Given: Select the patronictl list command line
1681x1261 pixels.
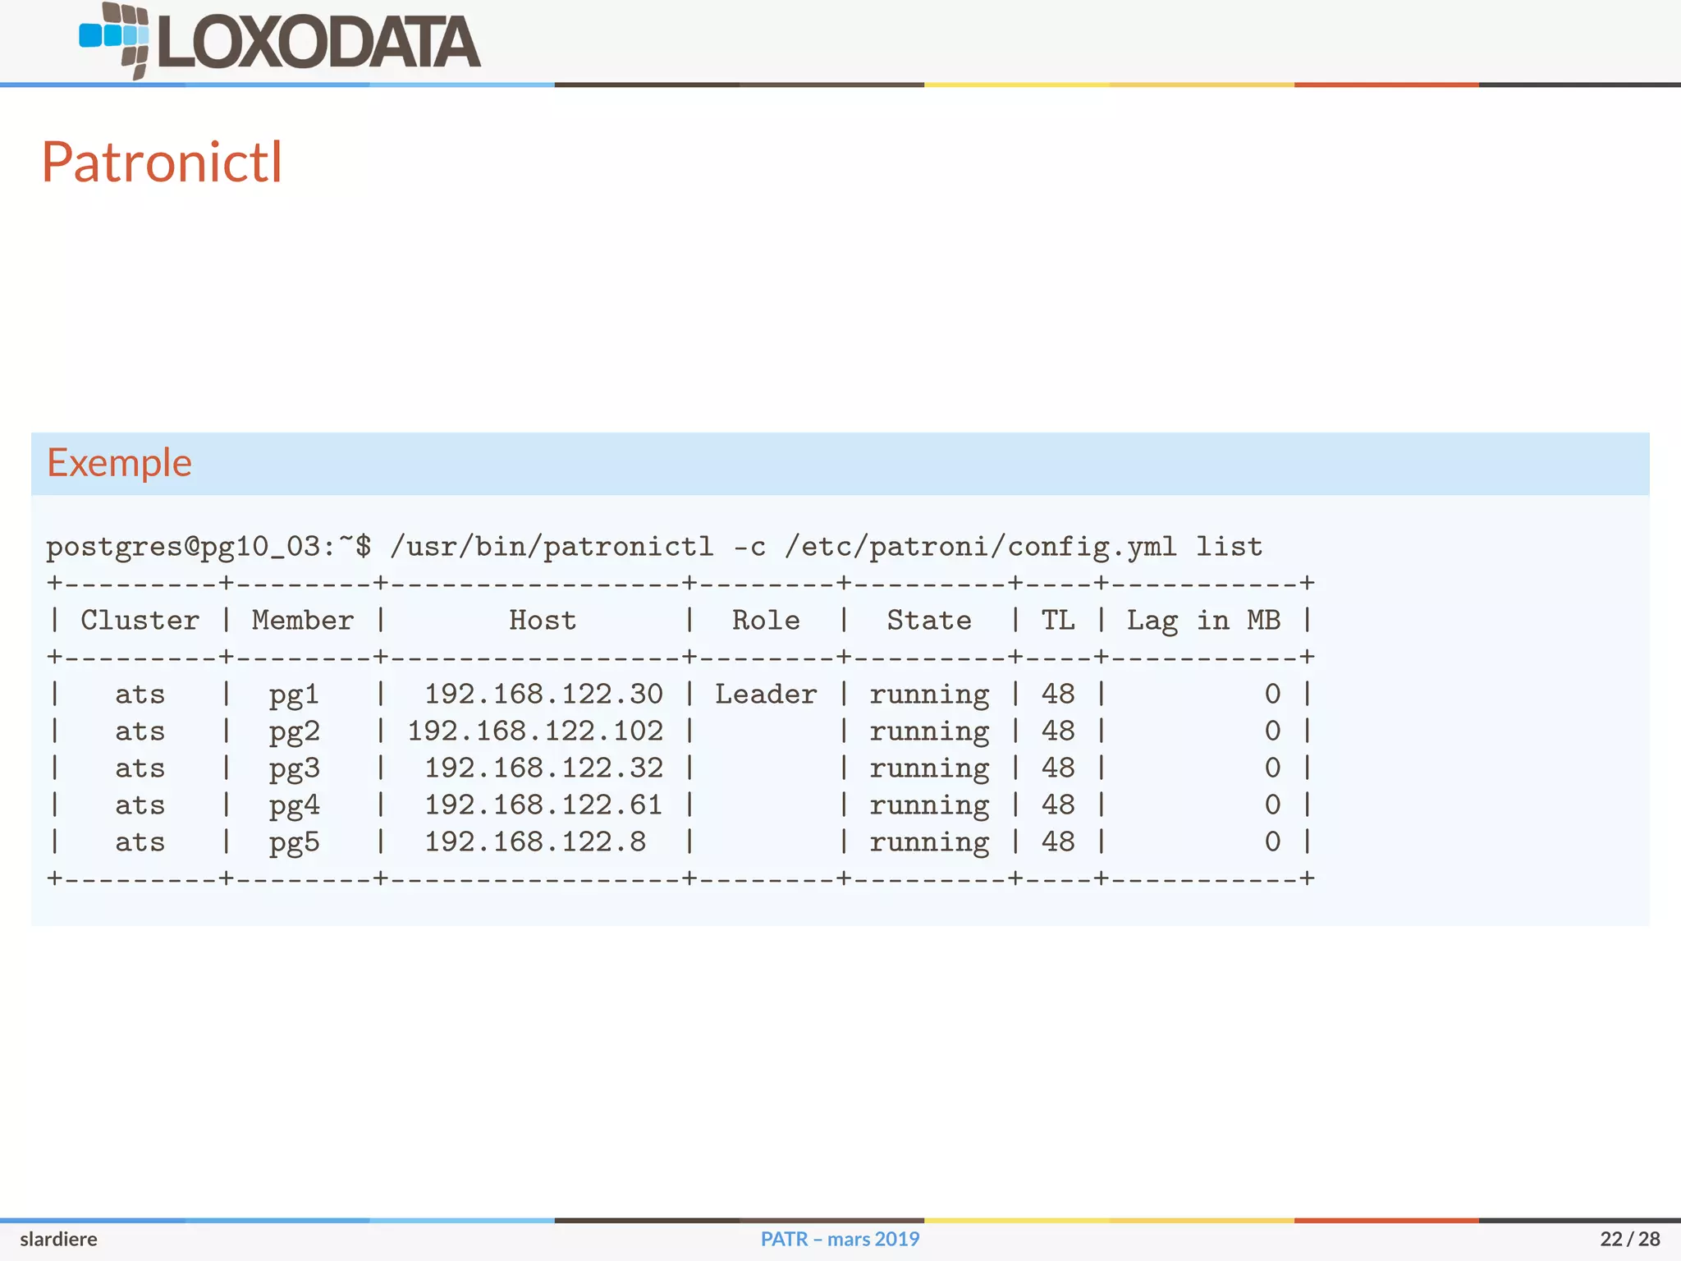Looking at the screenshot, I should pyautogui.click(x=654, y=547).
